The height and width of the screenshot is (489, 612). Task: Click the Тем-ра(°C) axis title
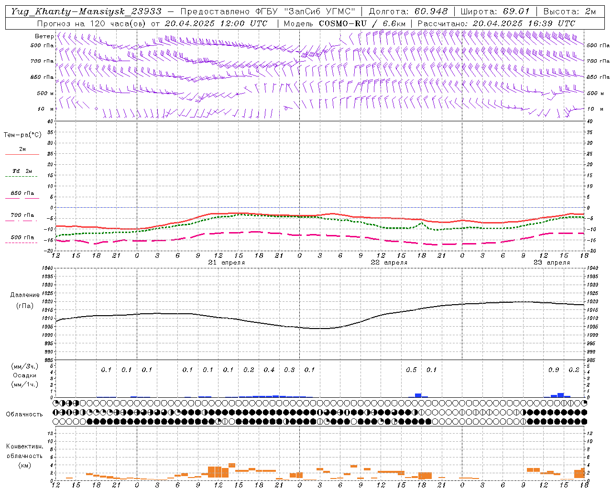22,135
